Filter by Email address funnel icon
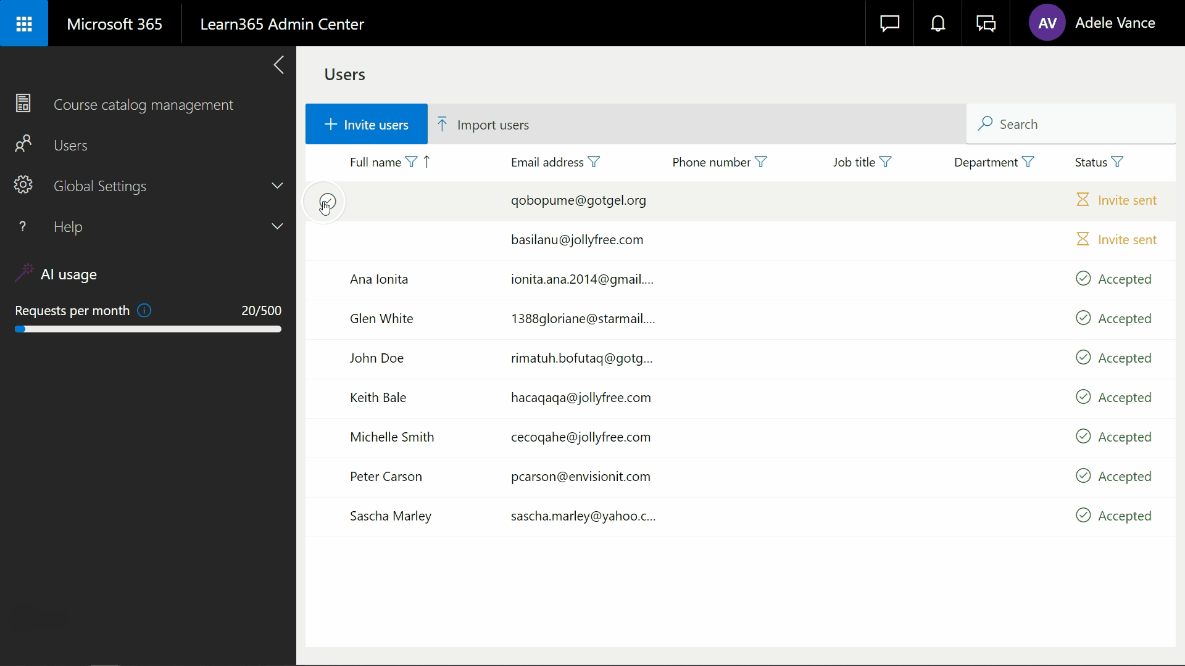 (594, 162)
